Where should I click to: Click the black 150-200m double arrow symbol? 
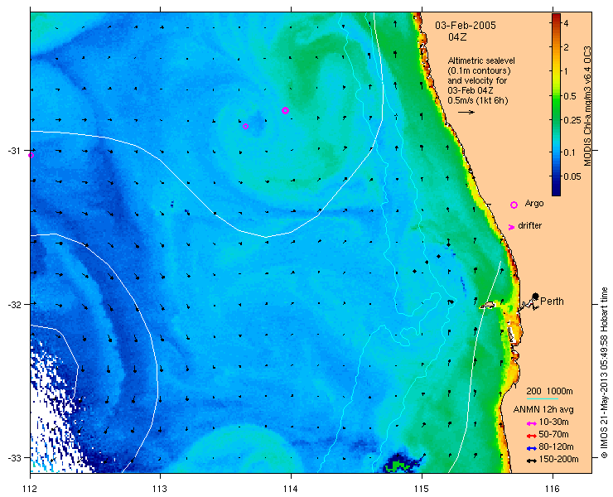click(531, 461)
